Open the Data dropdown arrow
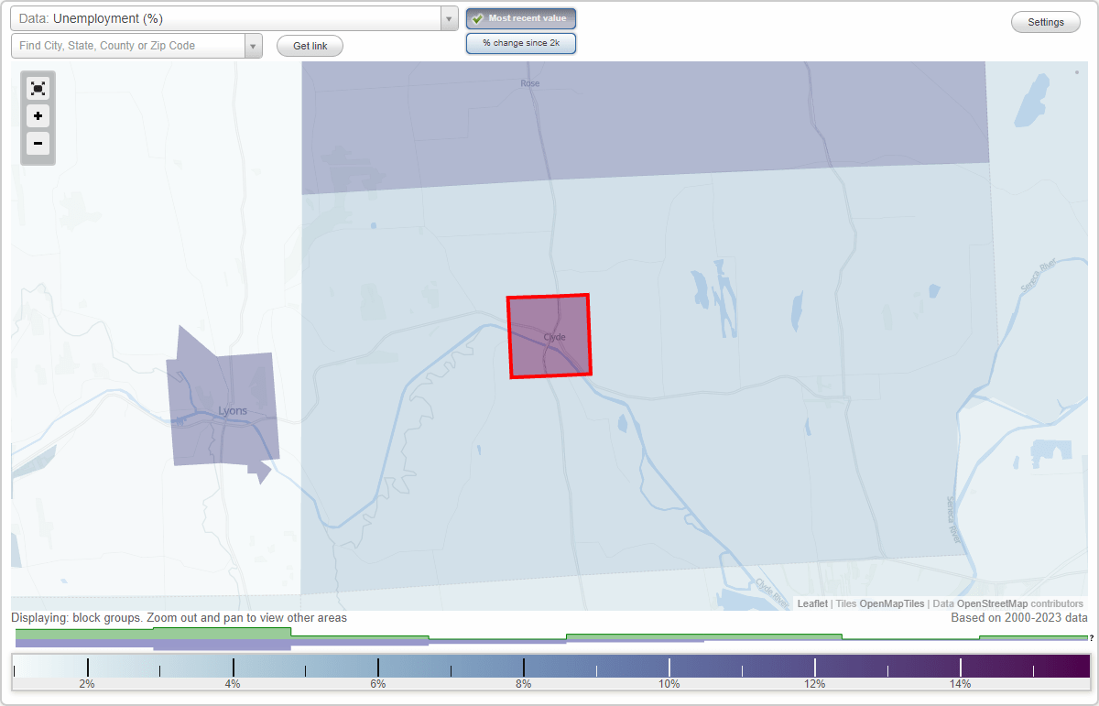 [448, 18]
